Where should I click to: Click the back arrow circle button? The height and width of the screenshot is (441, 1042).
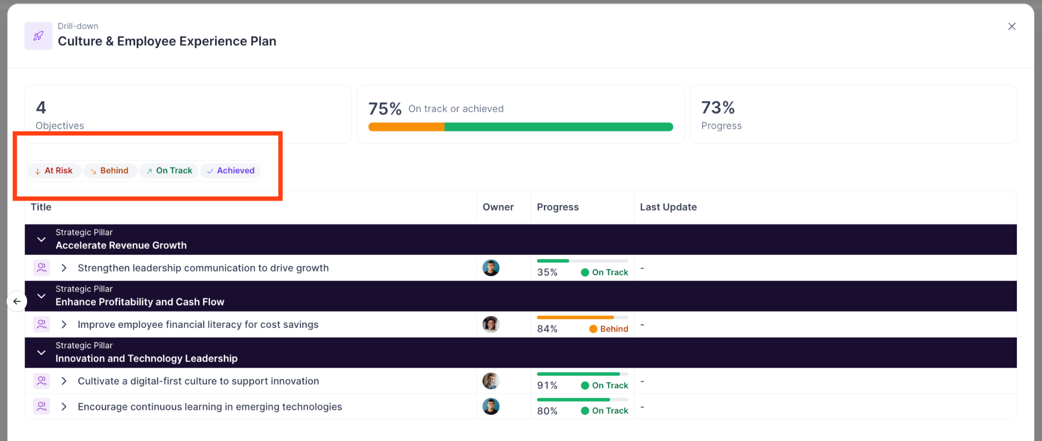(x=17, y=301)
